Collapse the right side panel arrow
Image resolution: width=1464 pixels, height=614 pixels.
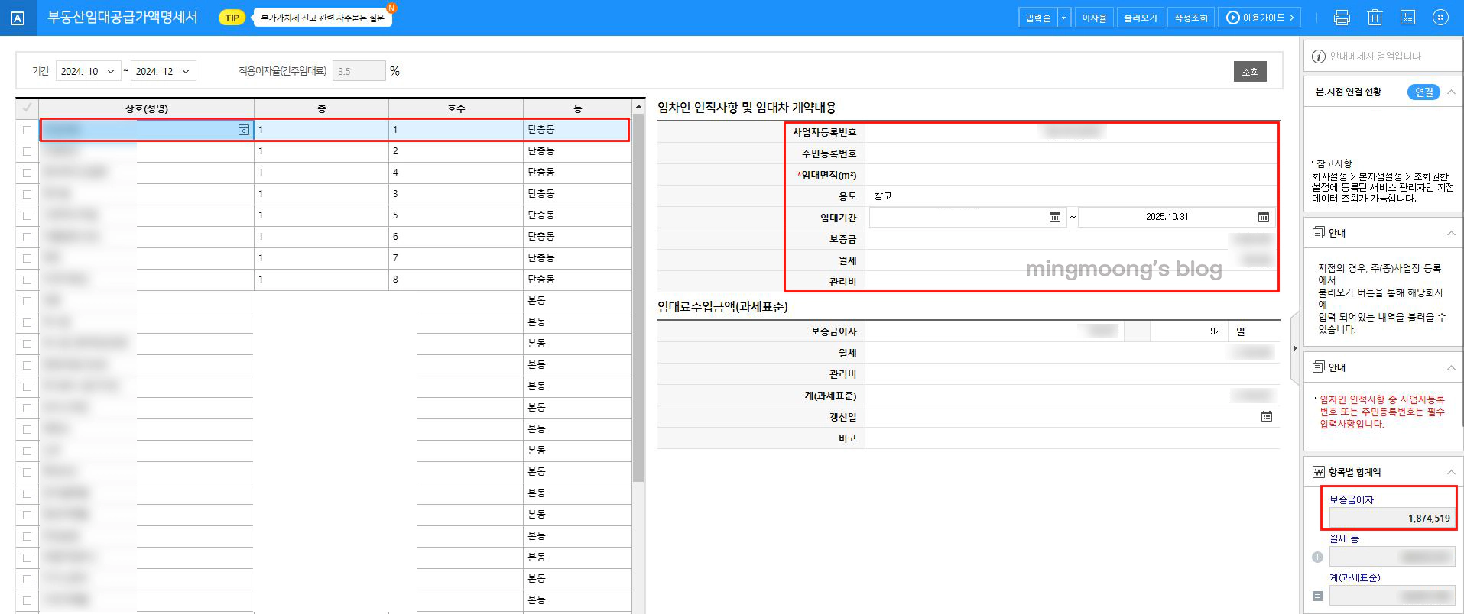coord(1294,348)
